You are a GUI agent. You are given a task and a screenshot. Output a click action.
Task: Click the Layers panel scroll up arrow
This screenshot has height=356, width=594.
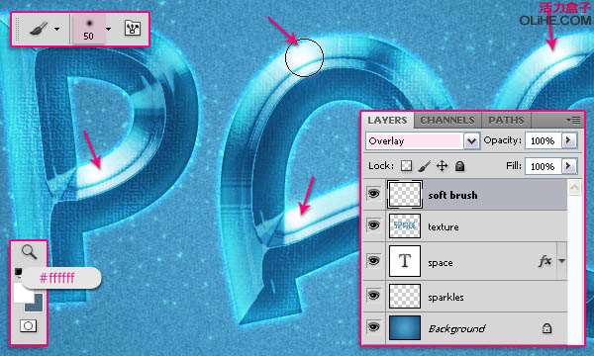point(574,188)
